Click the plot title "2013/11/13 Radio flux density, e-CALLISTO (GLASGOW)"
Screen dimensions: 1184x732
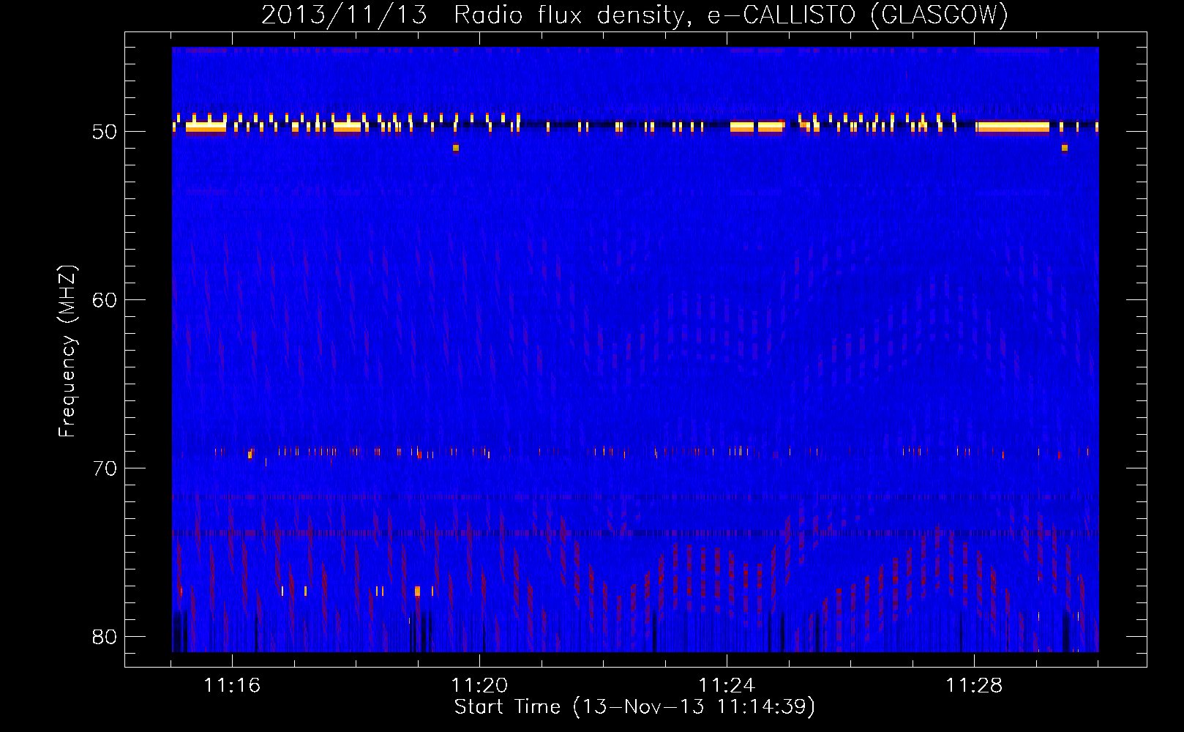(634, 15)
